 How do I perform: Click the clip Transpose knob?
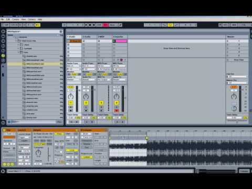pos(38,153)
